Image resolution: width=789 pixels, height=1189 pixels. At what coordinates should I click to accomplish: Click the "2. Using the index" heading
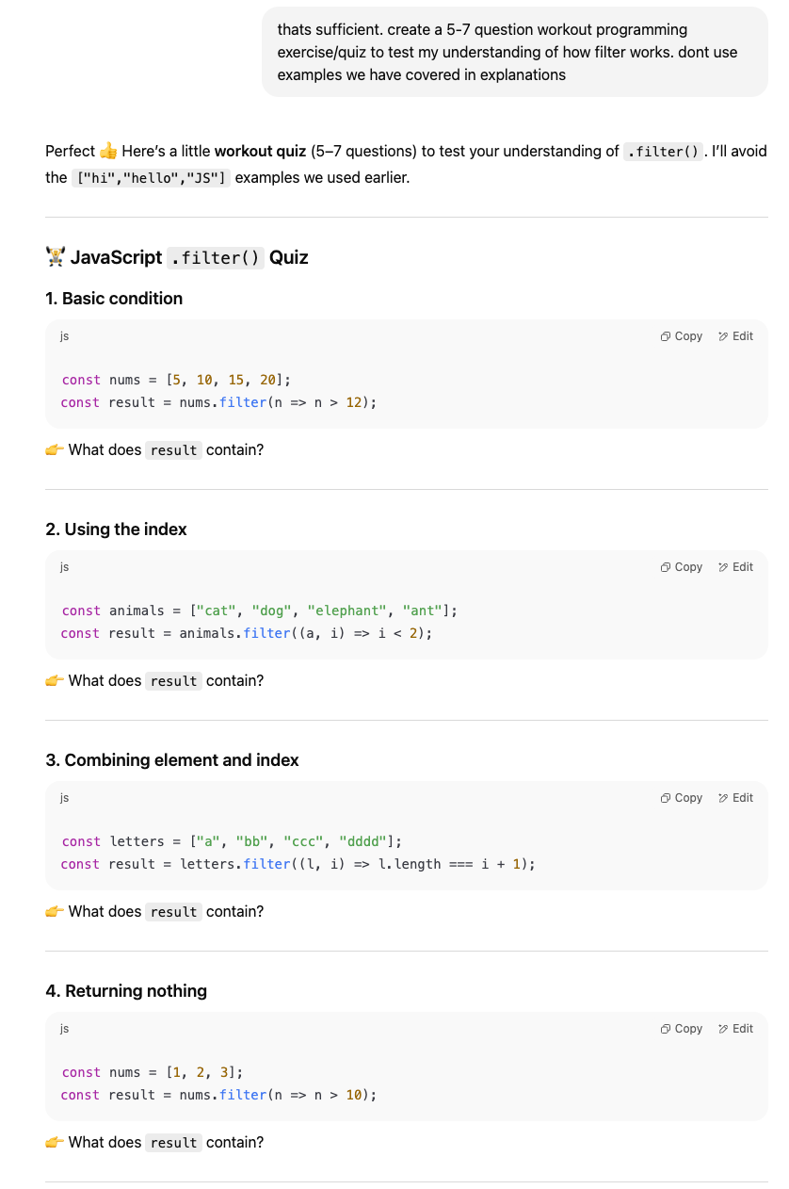point(116,529)
